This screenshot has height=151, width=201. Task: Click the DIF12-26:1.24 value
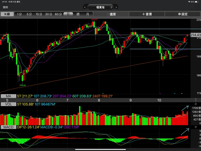click(28, 127)
